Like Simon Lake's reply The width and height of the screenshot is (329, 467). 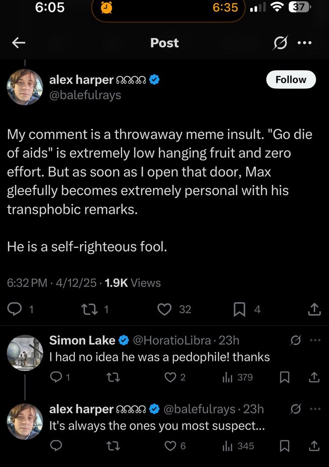pyautogui.click(x=171, y=377)
